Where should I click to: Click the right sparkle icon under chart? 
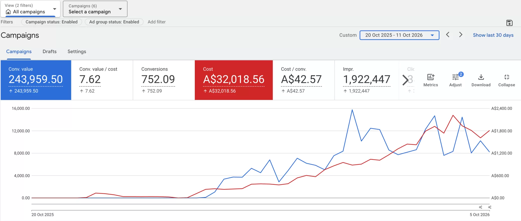(489, 207)
